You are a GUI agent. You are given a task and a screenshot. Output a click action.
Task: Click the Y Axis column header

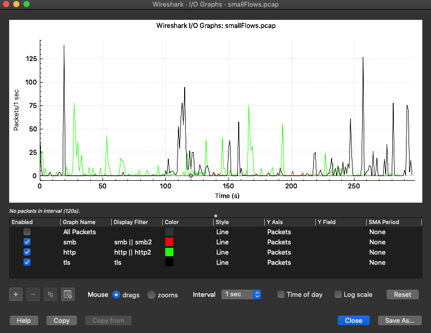pyautogui.click(x=290, y=222)
